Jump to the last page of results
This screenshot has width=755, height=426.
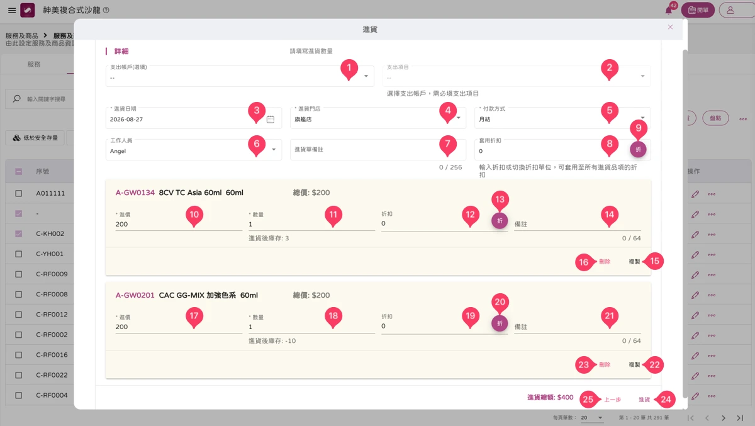(x=740, y=418)
